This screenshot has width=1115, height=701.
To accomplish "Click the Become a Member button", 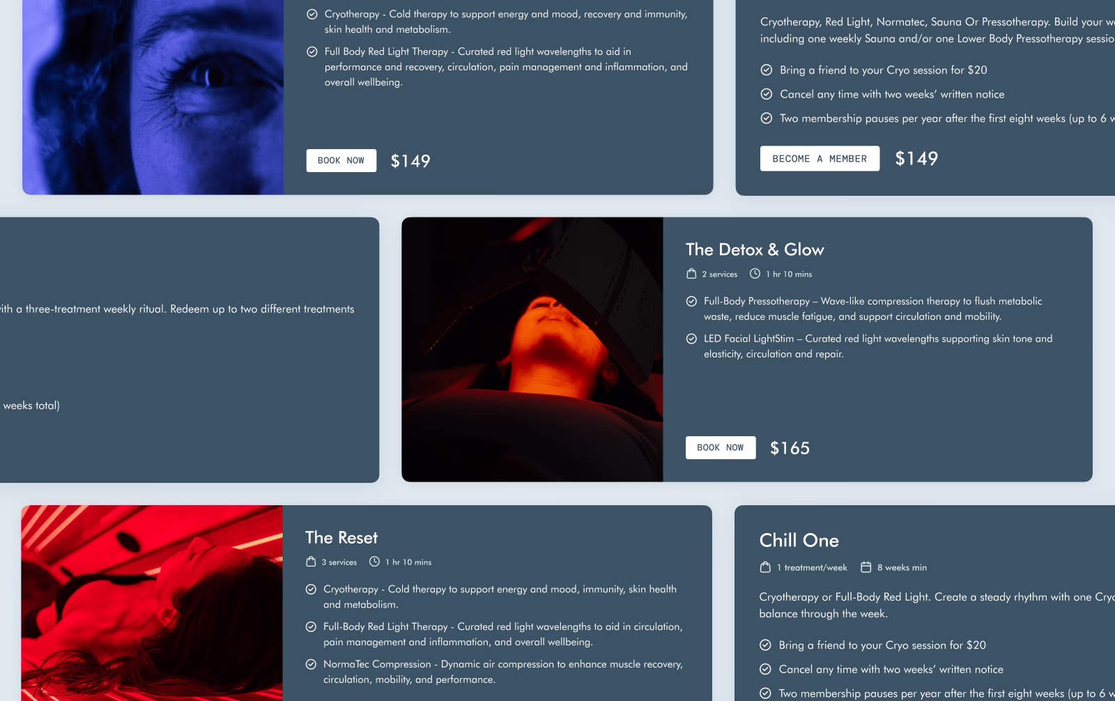I will (x=820, y=158).
